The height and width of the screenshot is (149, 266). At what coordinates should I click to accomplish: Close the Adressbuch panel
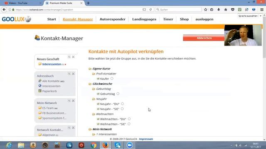(x=73, y=74)
